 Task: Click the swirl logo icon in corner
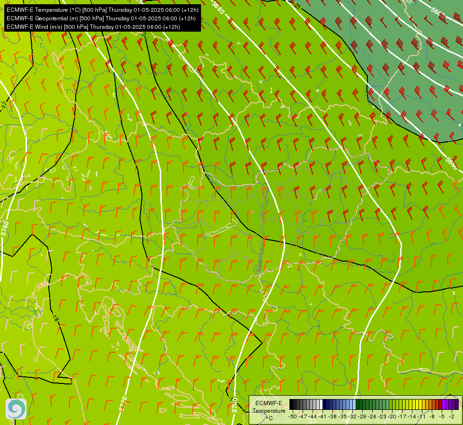[16, 409]
